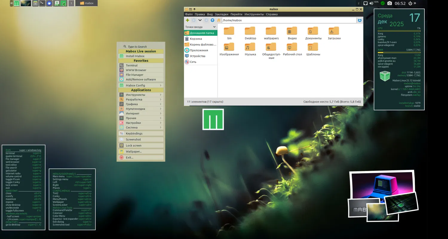
Task: Select the Шаблоны folder icon
Action: pyautogui.click(x=313, y=47)
